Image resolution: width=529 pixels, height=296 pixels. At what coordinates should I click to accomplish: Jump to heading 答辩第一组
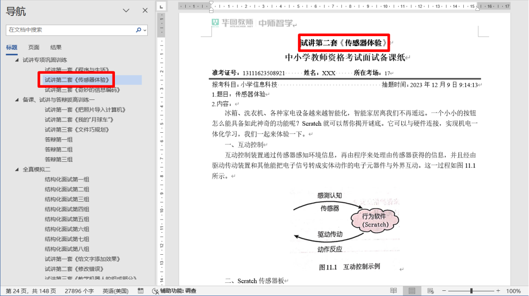[x=59, y=140]
